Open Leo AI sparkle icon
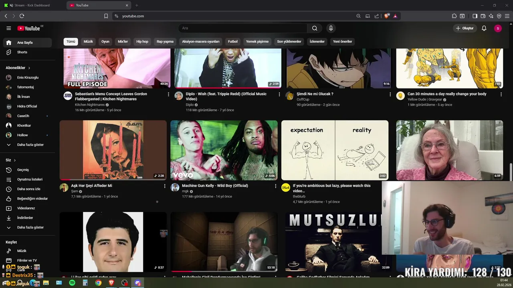The image size is (513, 288). [x=491, y=16]
